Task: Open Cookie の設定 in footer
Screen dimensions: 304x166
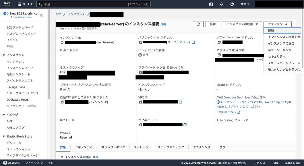Action: (292, 163)
